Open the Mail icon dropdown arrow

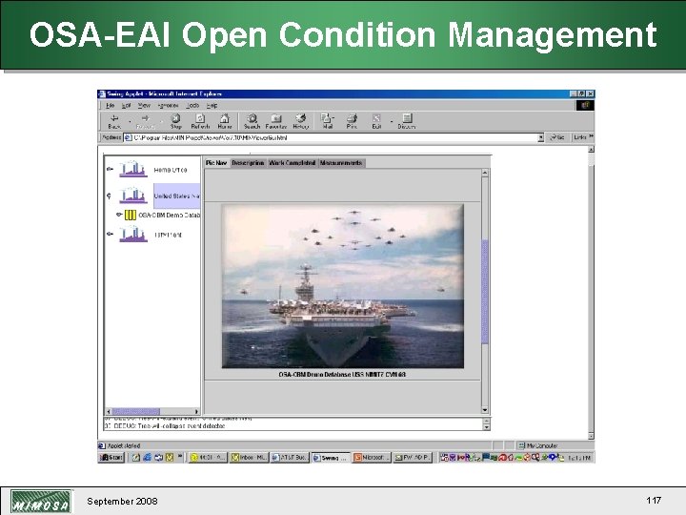click(x=333, y=118)
